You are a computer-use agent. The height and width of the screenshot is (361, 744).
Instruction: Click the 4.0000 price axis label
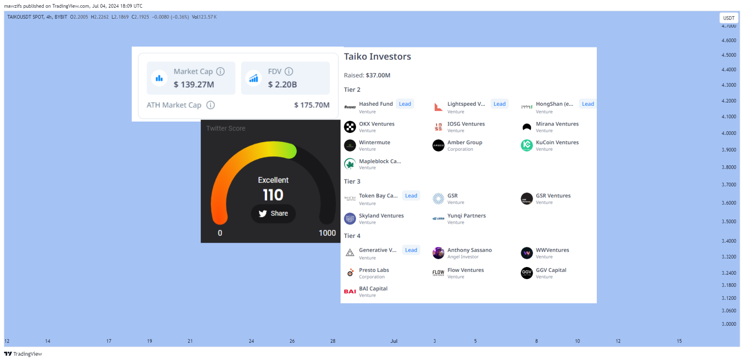click(x=729, y=133)
